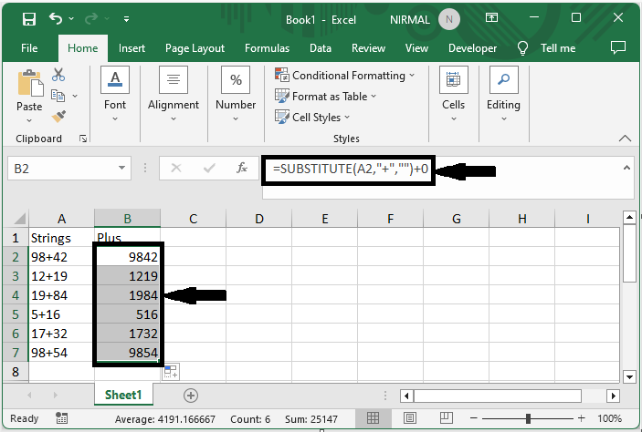Click the Save icon in title bar

[29, 18]
